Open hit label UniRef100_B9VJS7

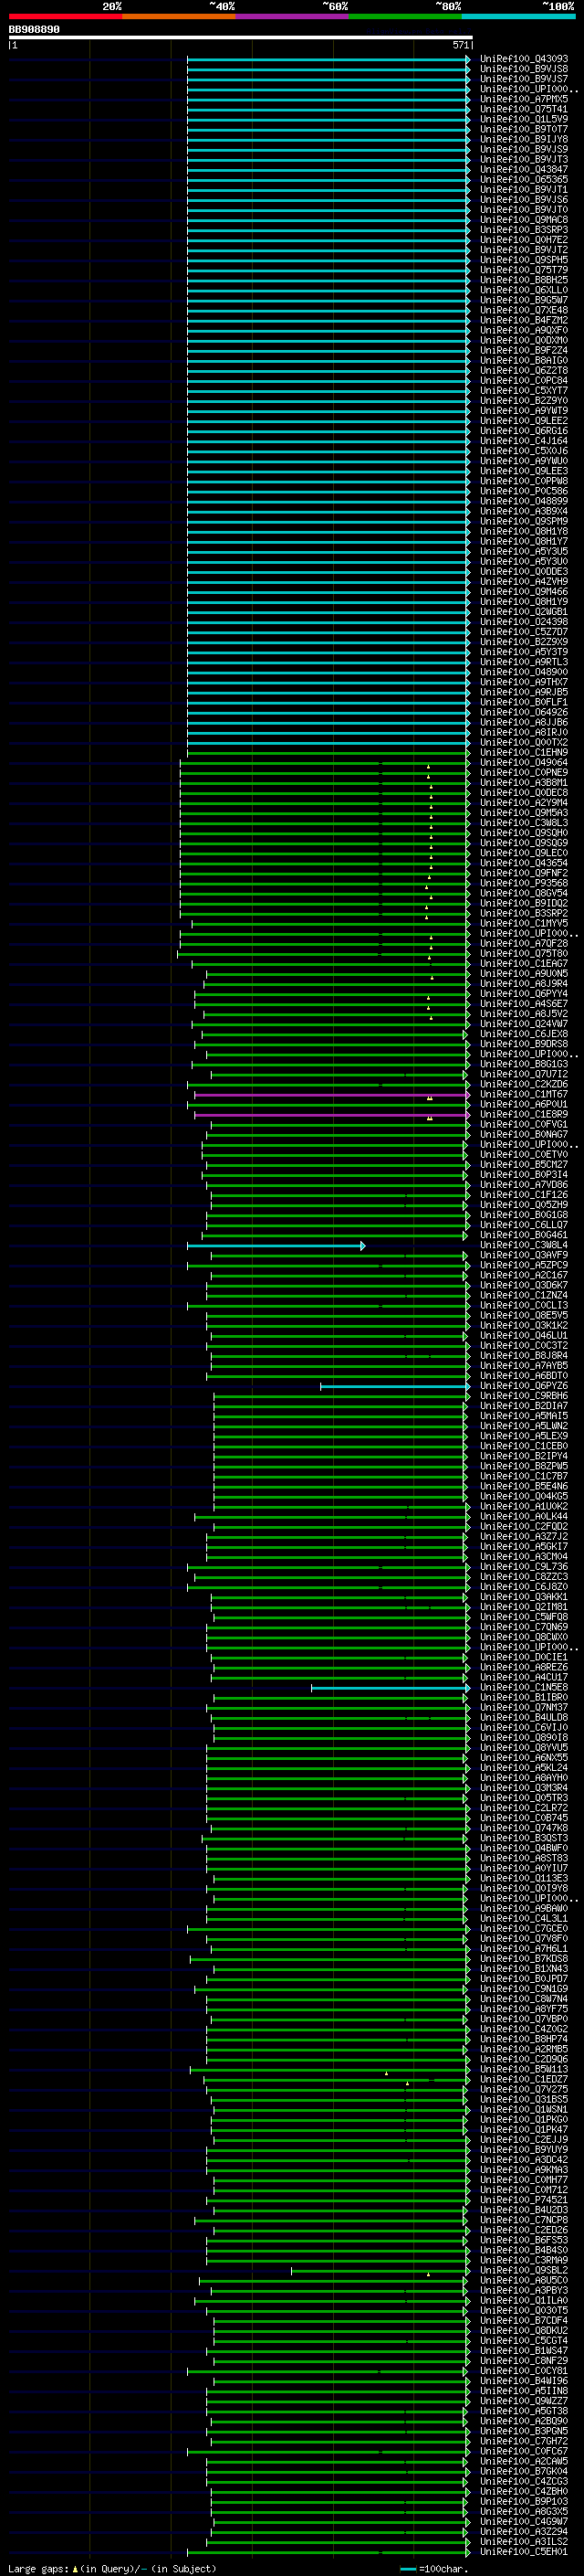pos(524,79)
